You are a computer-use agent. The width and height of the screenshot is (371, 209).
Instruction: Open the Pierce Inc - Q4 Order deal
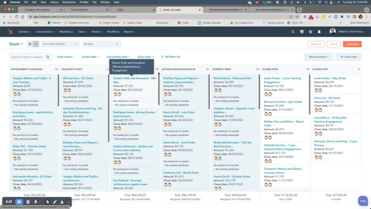coord(327,98)
